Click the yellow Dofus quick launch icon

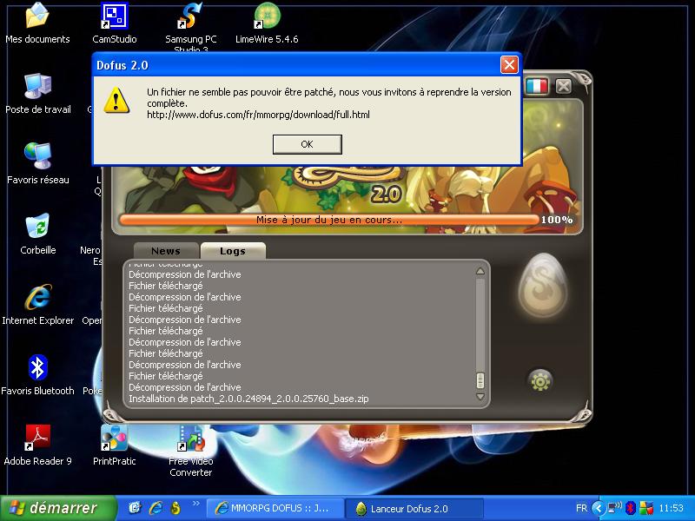pyautogui.click(x=175, y=508)
